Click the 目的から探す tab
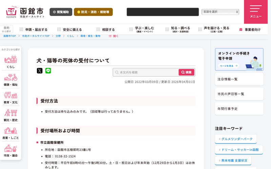This screenshot has width=271, height=169. (6, 29)
